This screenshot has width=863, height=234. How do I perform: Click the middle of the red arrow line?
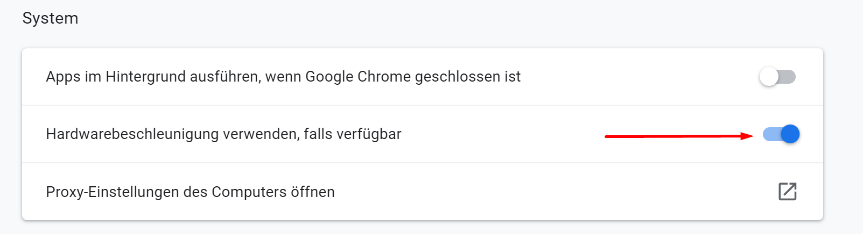[x=679, y=136]
